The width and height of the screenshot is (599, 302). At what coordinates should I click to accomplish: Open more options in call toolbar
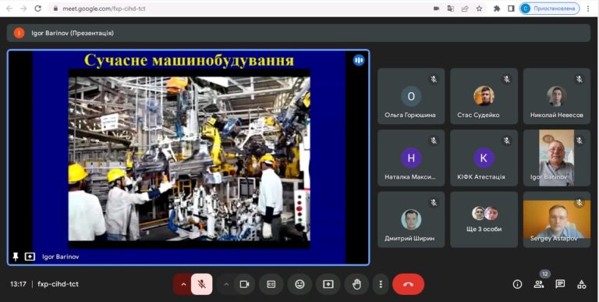point(381,284)
